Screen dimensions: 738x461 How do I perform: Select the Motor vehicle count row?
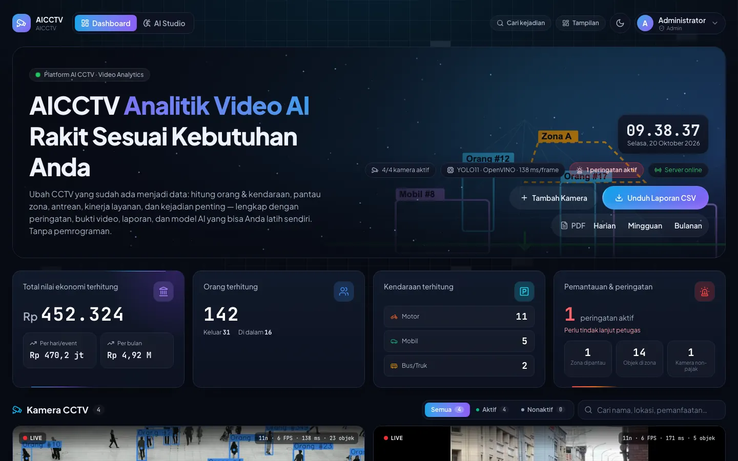459,317
